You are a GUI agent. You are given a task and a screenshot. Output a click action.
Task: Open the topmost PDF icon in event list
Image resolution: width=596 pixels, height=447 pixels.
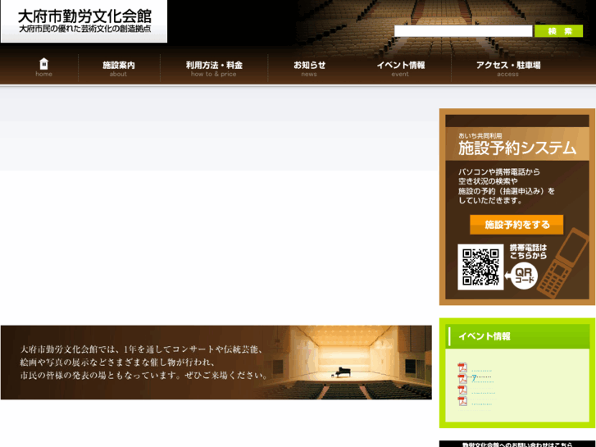tap(462, 367)
